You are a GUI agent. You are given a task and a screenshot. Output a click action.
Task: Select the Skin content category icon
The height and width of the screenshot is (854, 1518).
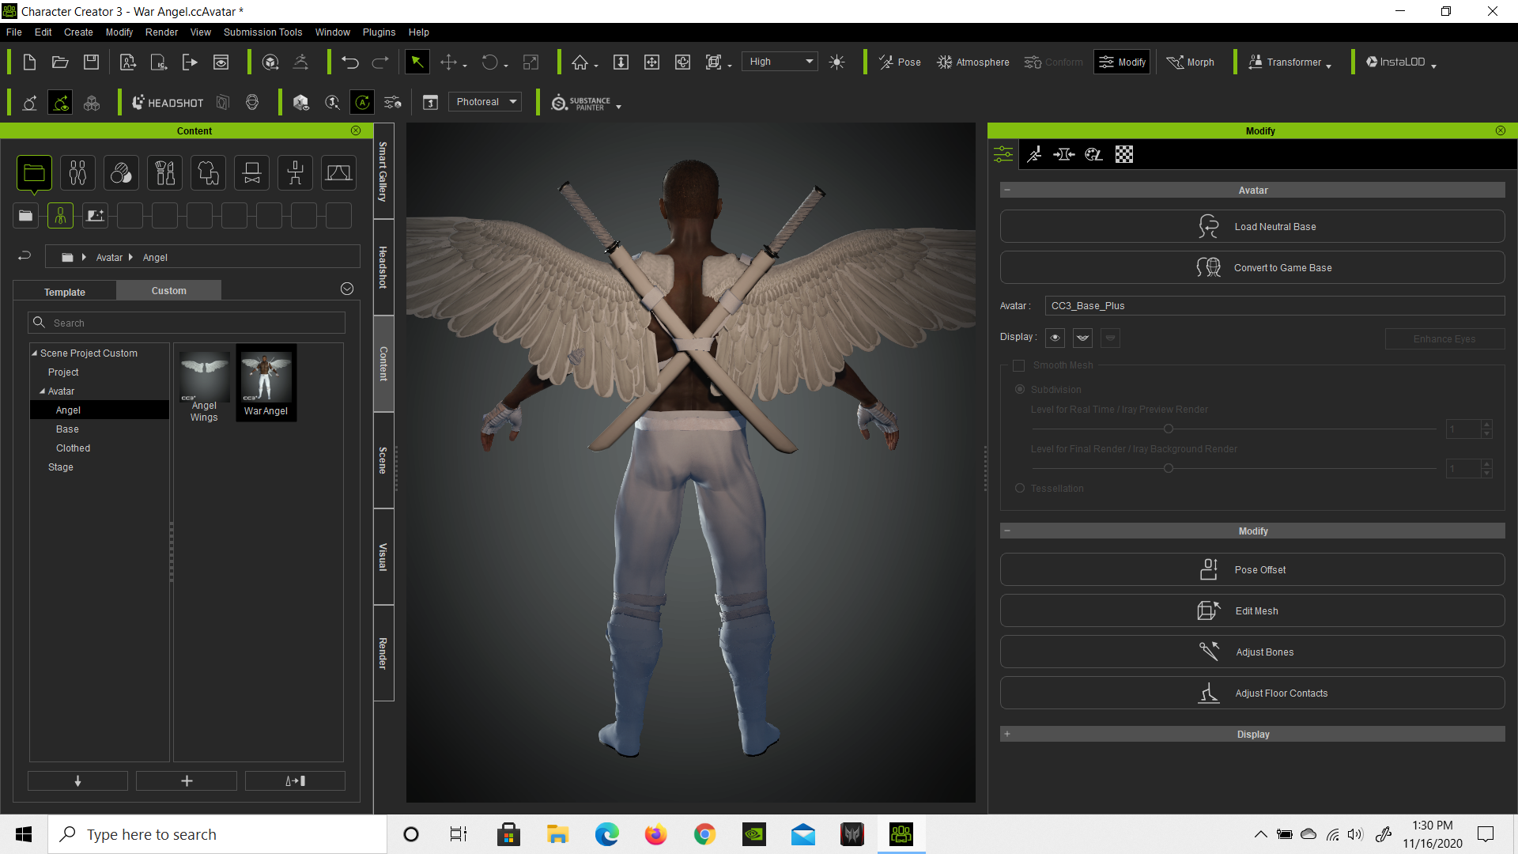pyautogui.click(x=121, y=173)
